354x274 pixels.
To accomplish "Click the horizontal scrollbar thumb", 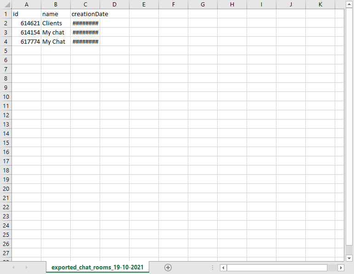I will click(276, 268).
